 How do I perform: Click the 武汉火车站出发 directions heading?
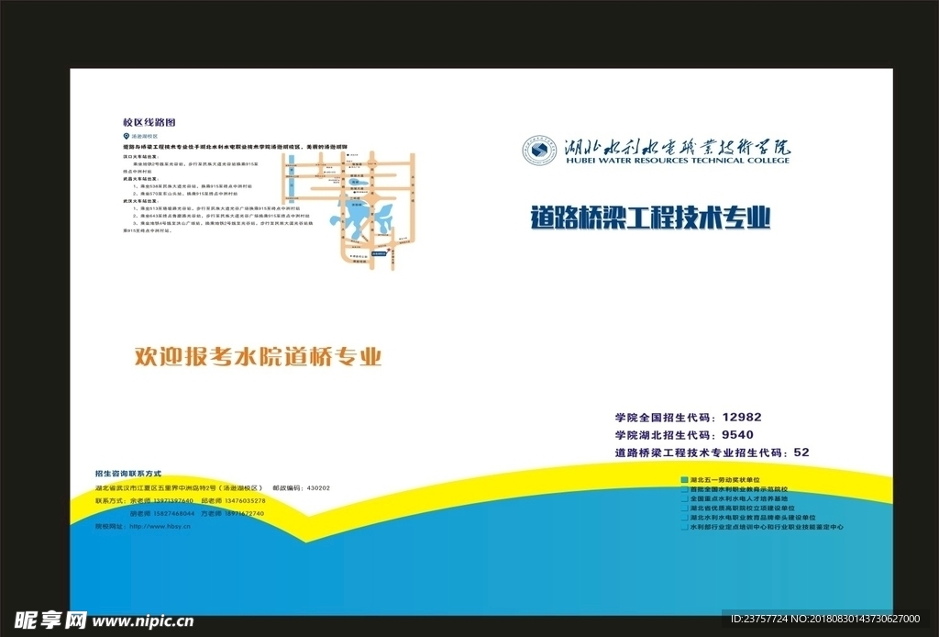[x=140, y=201]
